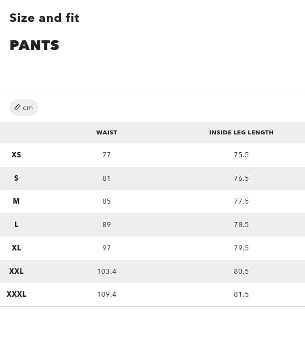Select the XXXL size row label
The image size is (305, 355).
[x=16, y=294]
